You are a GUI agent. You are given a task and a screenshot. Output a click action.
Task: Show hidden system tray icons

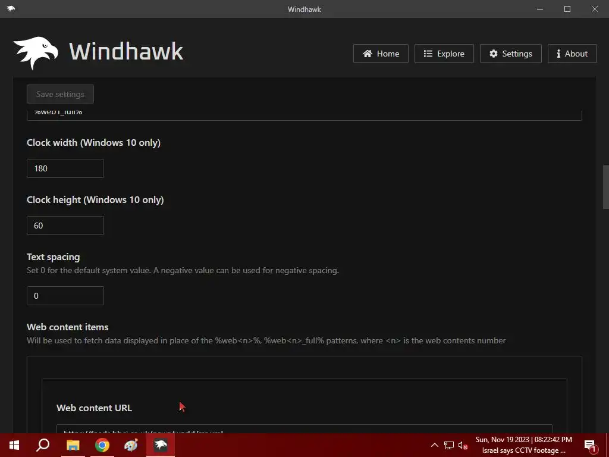435,445
